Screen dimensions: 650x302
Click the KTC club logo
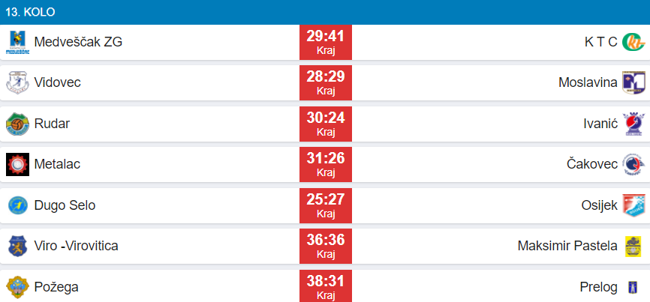633,42
